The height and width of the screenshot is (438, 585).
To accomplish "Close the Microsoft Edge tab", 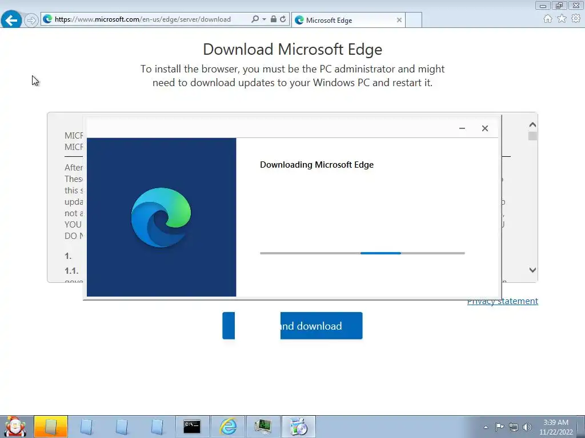I will (399, 20).
